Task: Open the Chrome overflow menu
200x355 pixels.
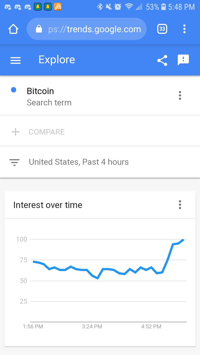Action: point(185,29)
